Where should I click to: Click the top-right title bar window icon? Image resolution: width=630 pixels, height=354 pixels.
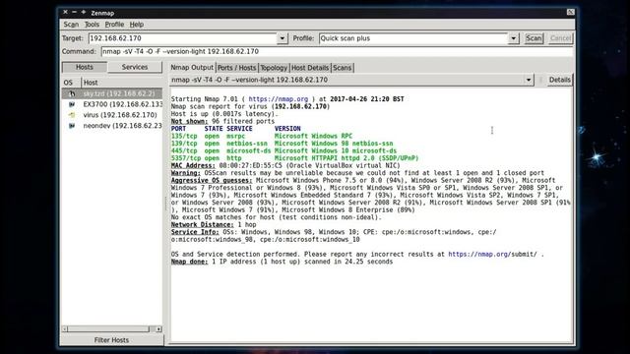570,12
